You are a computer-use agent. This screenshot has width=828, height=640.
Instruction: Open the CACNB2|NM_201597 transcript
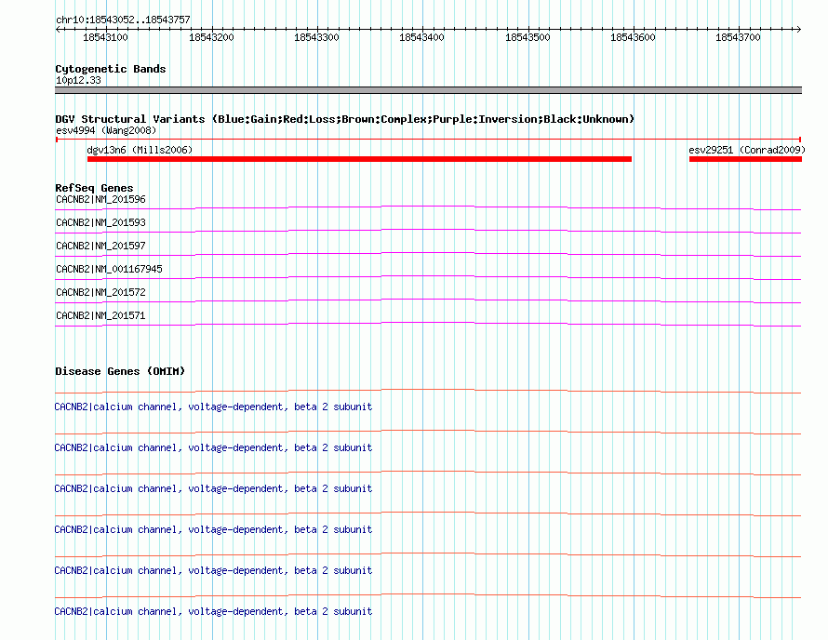pos(100,247)
